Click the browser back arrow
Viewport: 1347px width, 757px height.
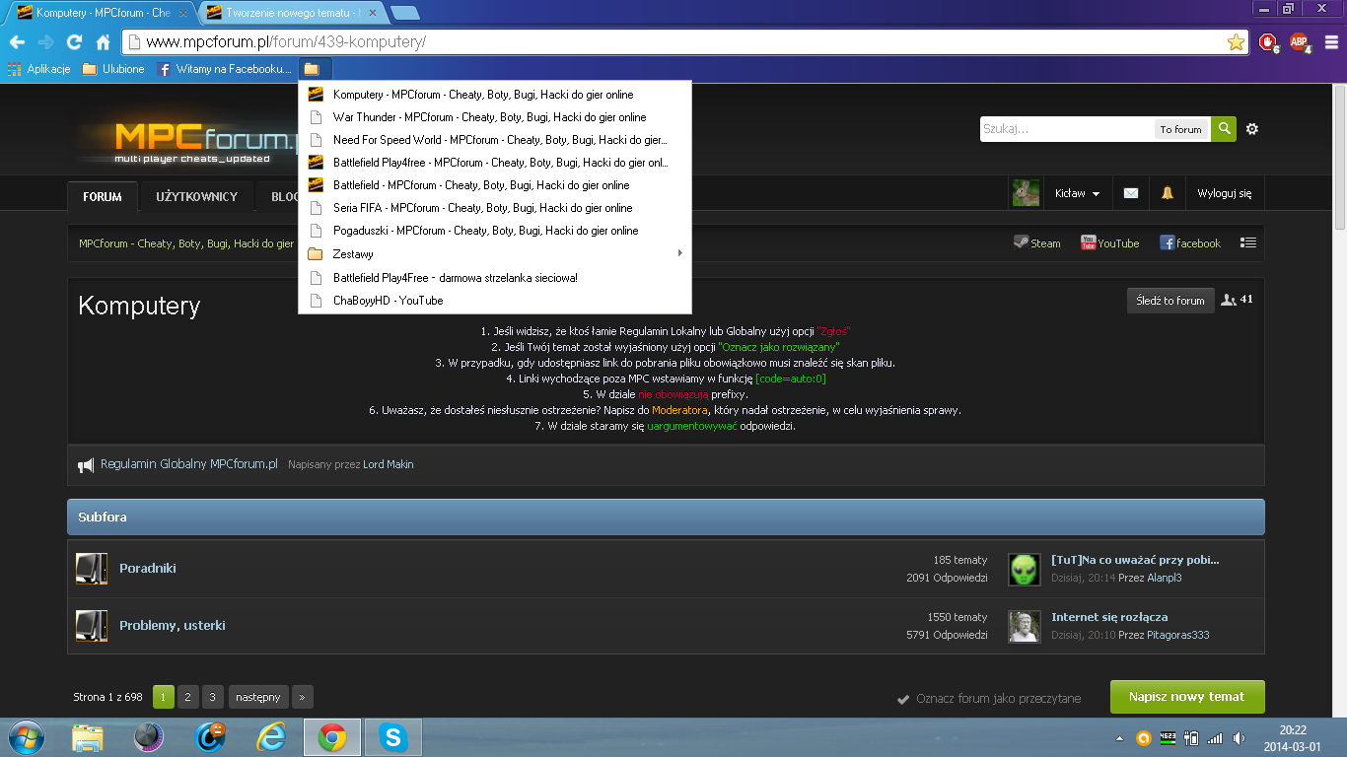[x=17, y=42]
